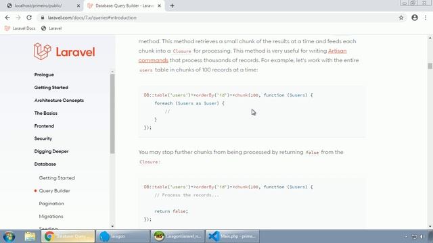Expand Frontend section in sidebar
This screenshot has width=433, height=243.
point(44,126)
